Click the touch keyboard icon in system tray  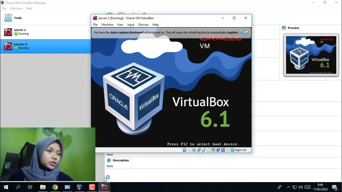pyautogui.click(x=308, y=187)
